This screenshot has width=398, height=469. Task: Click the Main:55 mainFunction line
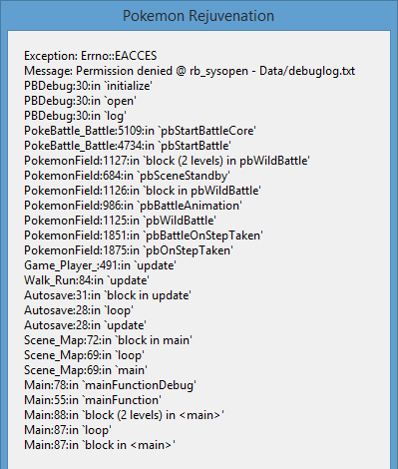click(93, 400)
